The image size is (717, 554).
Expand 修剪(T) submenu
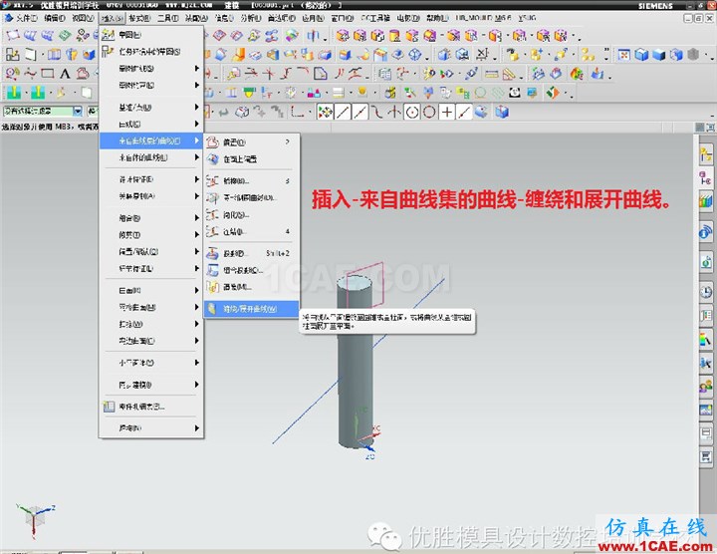point(151,235)
